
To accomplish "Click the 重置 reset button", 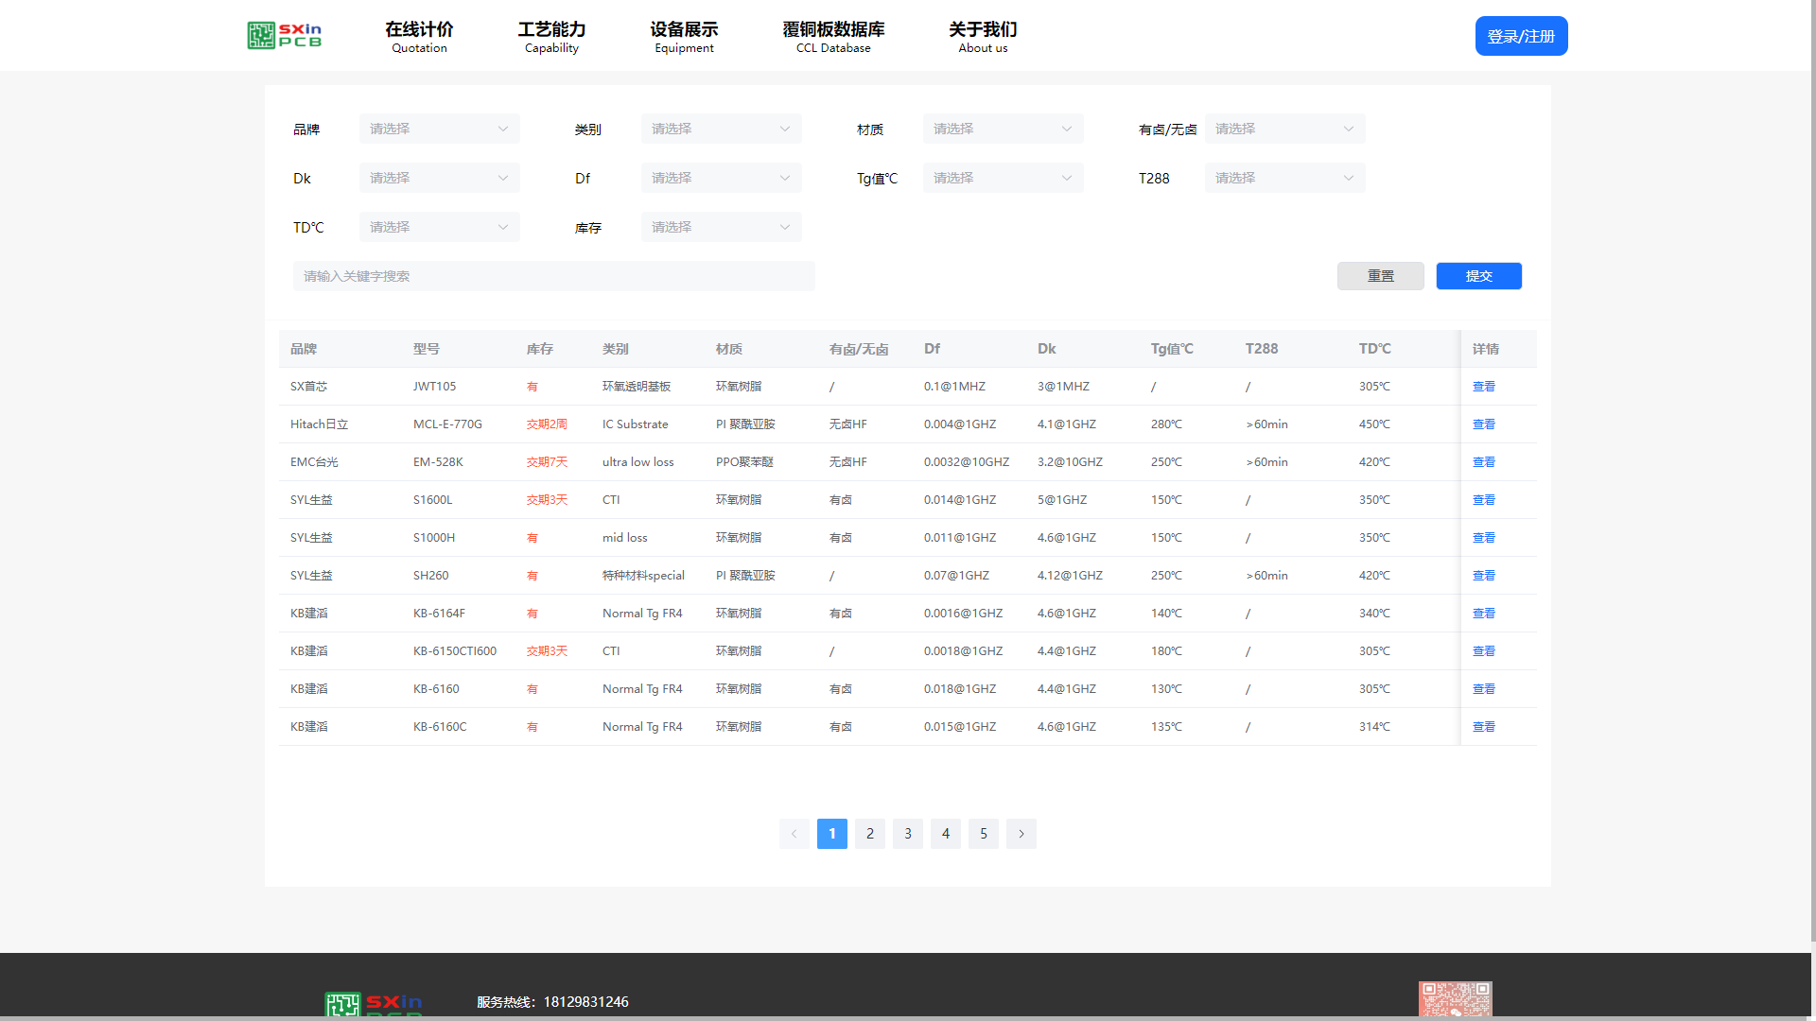I will (1380, 276).
